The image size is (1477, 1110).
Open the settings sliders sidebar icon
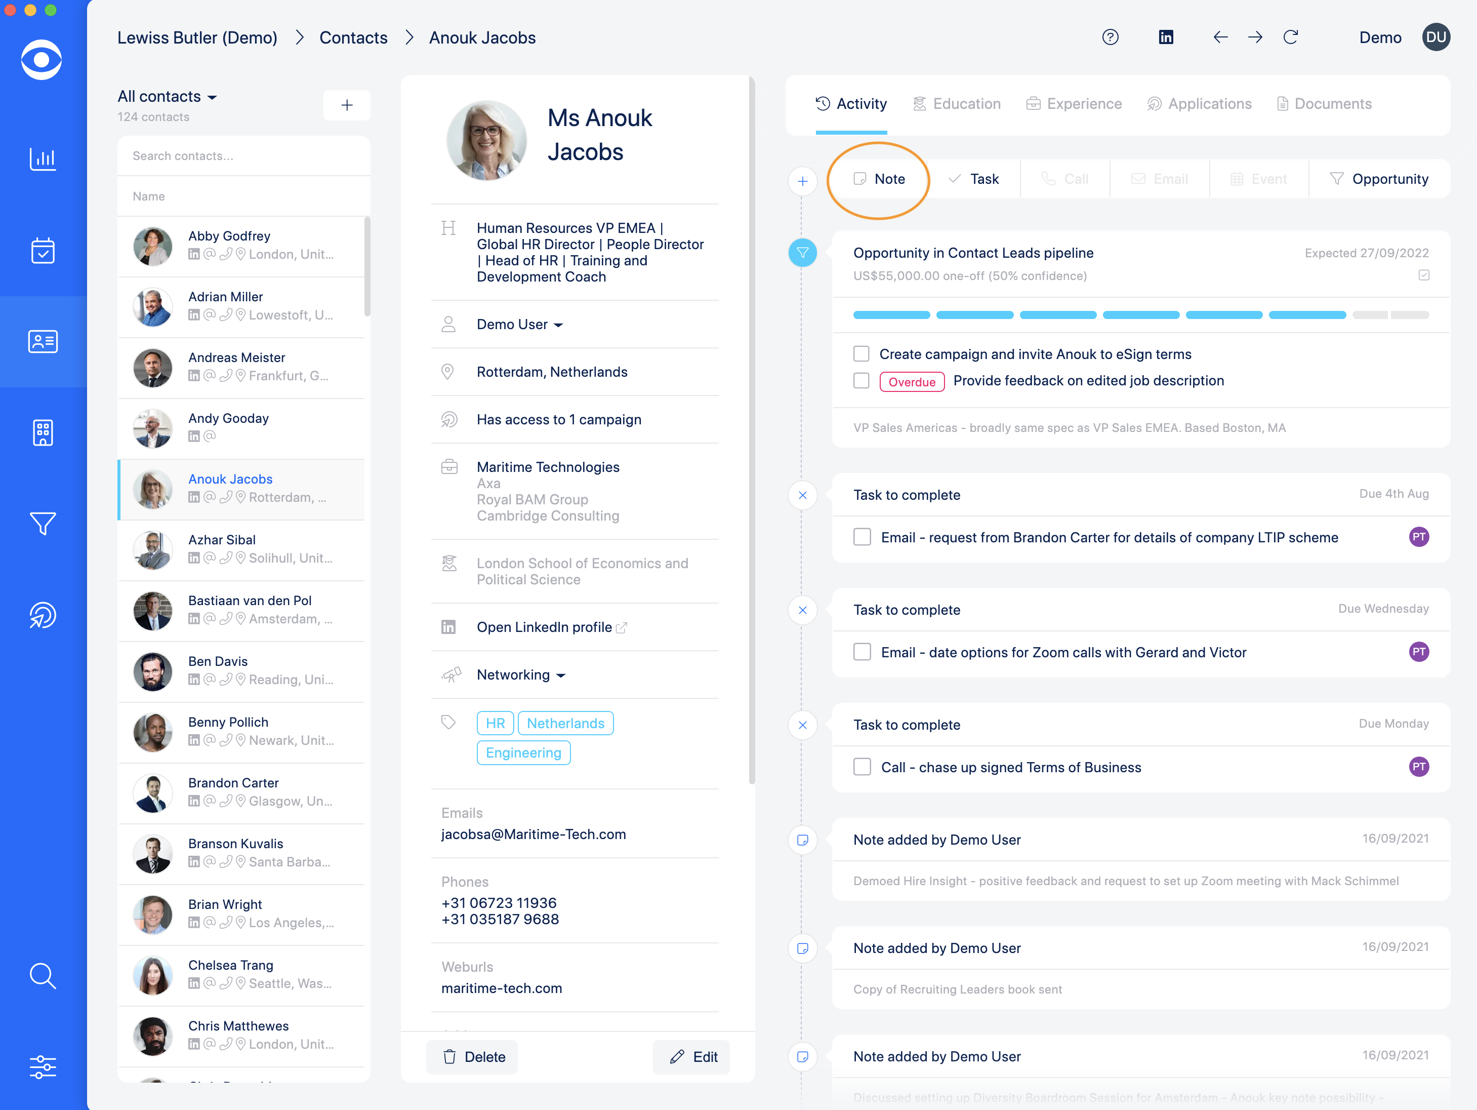point(43,1066)
